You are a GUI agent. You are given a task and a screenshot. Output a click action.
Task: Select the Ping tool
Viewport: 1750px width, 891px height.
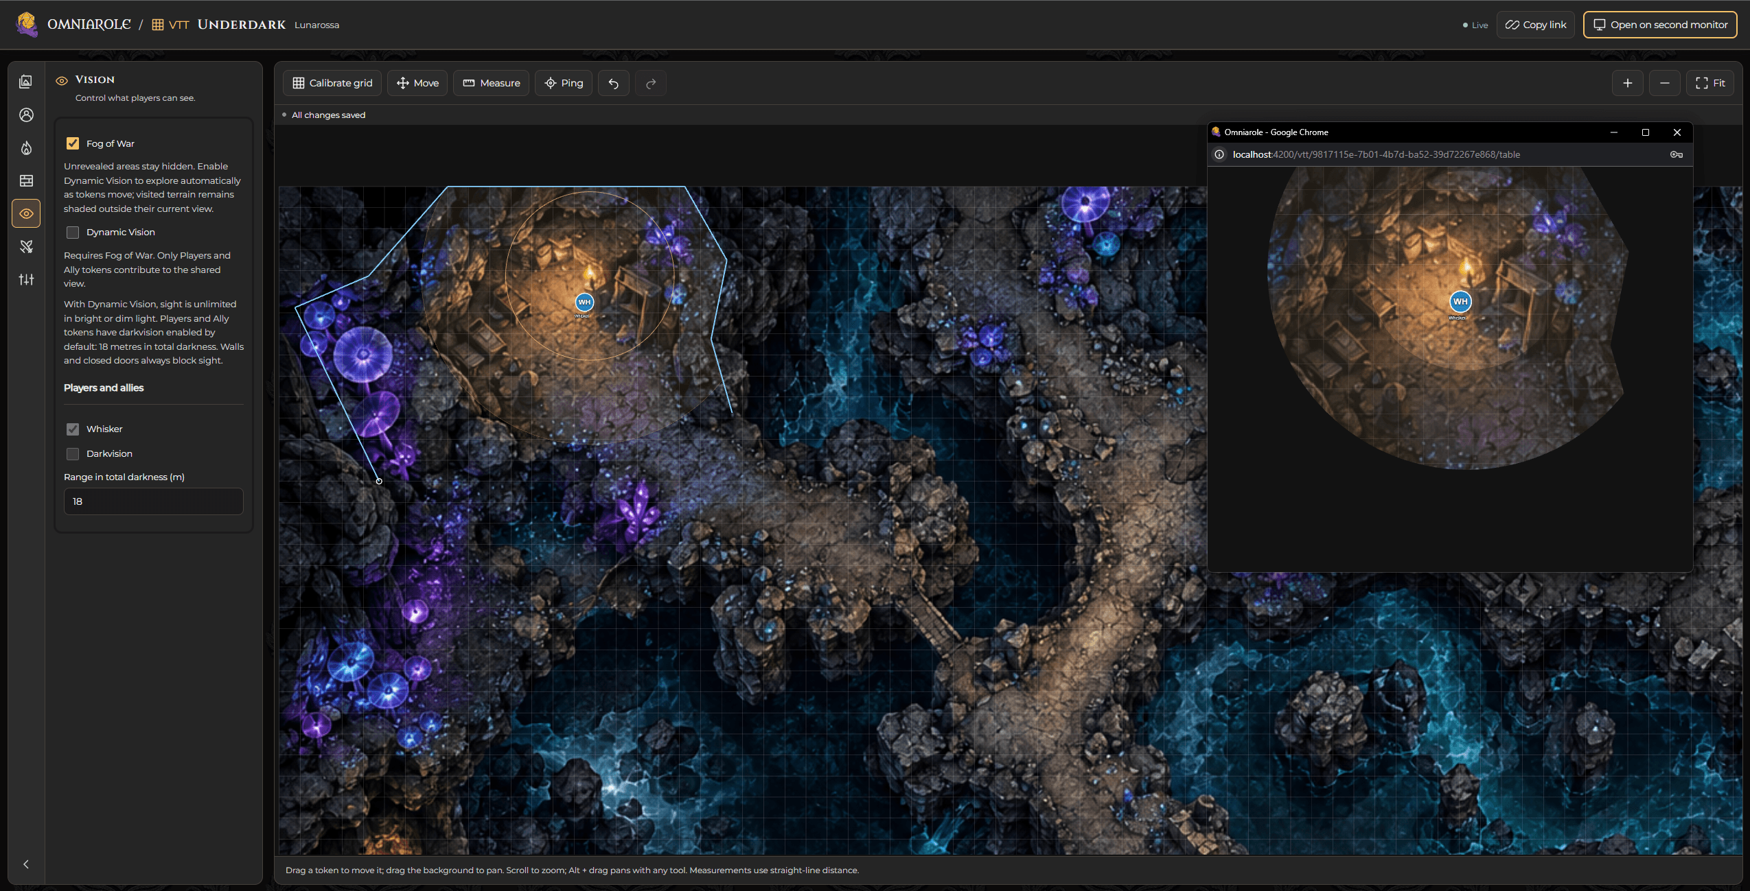coord(564,83)
